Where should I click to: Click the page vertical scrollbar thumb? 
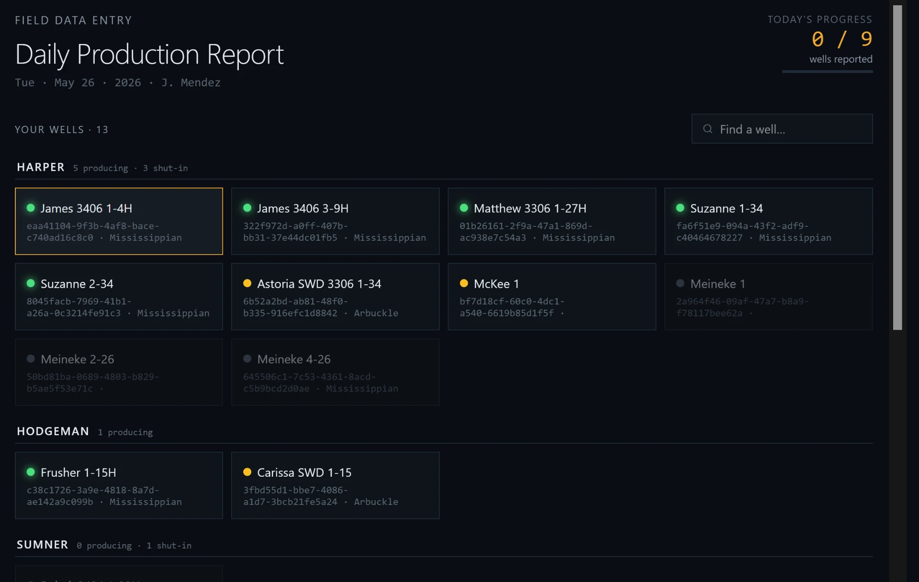[x=897, y=168]
